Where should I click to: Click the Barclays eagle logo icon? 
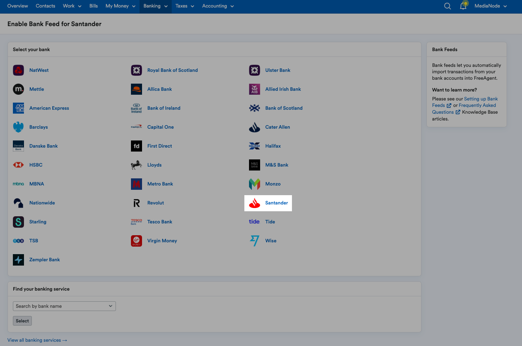click(x=18, y=127)
